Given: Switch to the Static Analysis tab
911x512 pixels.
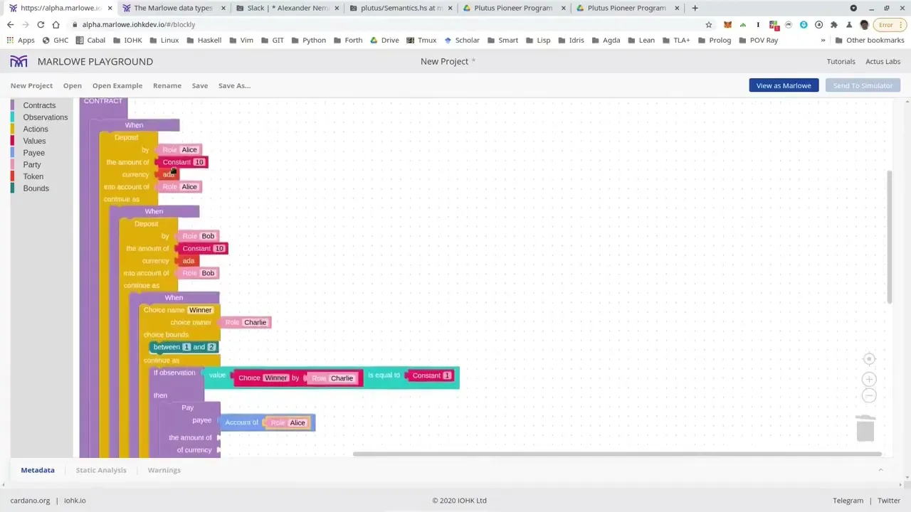Looking at the screenshot, I should click(x=101, y=470).
